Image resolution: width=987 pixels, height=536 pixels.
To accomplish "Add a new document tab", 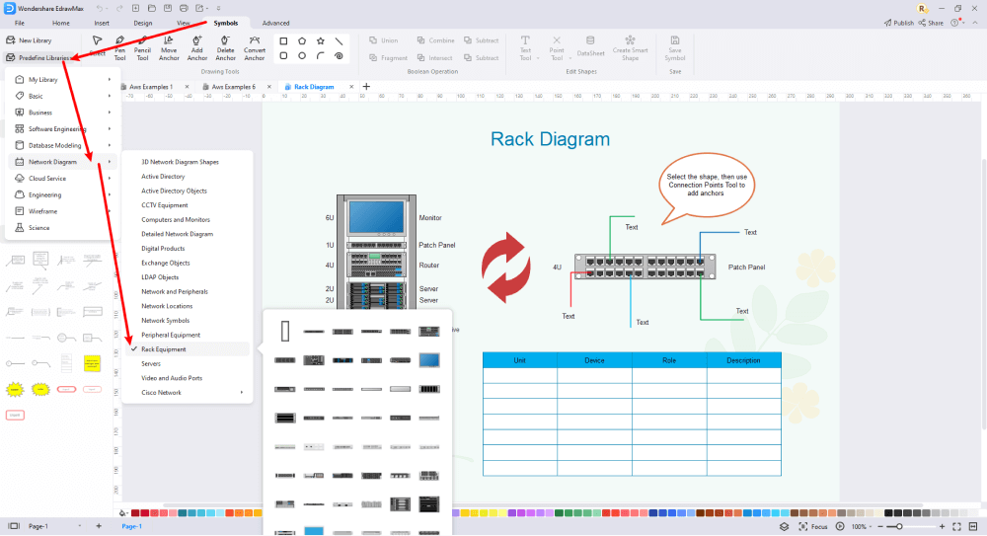I will 366,86.
